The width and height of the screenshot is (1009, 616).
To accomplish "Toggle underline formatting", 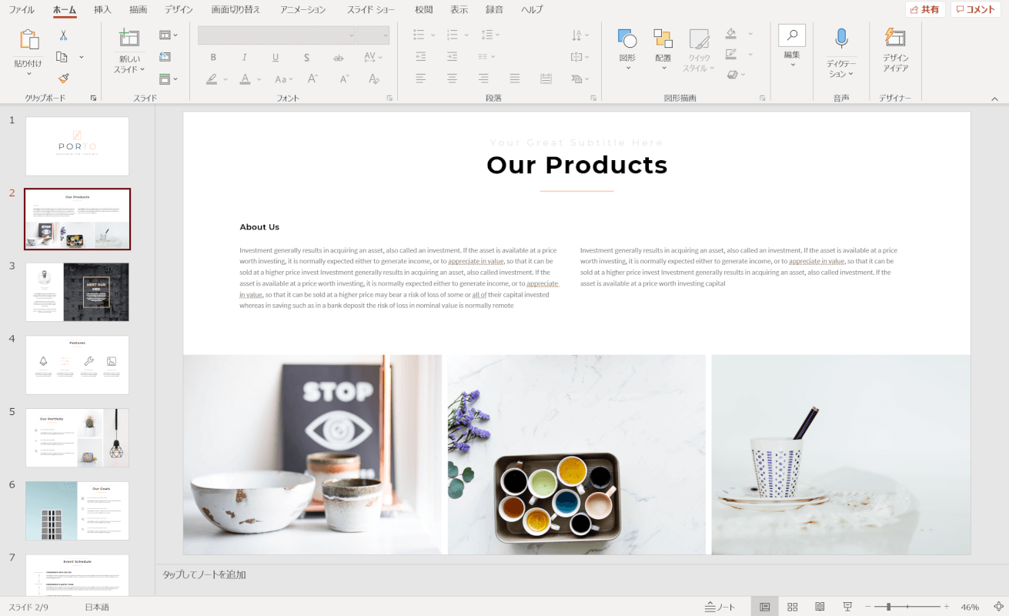I will (276, 57).
